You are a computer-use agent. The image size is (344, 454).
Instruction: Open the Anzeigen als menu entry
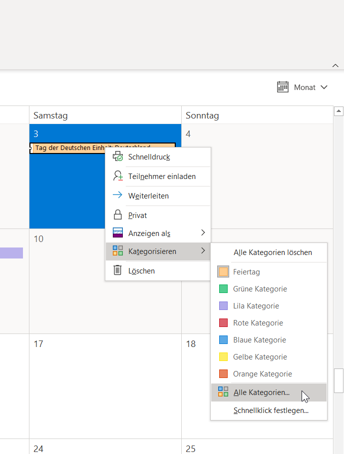(158, 233)
